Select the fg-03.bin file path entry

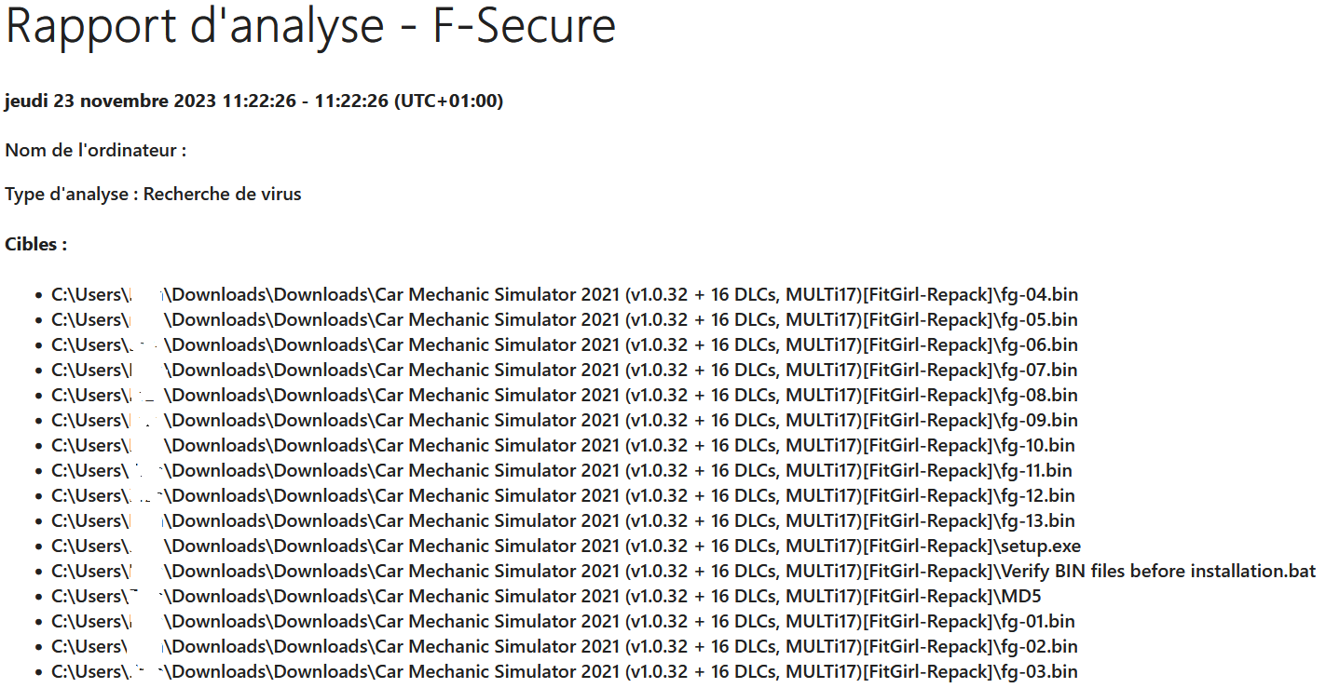click(x=565, y=672)
